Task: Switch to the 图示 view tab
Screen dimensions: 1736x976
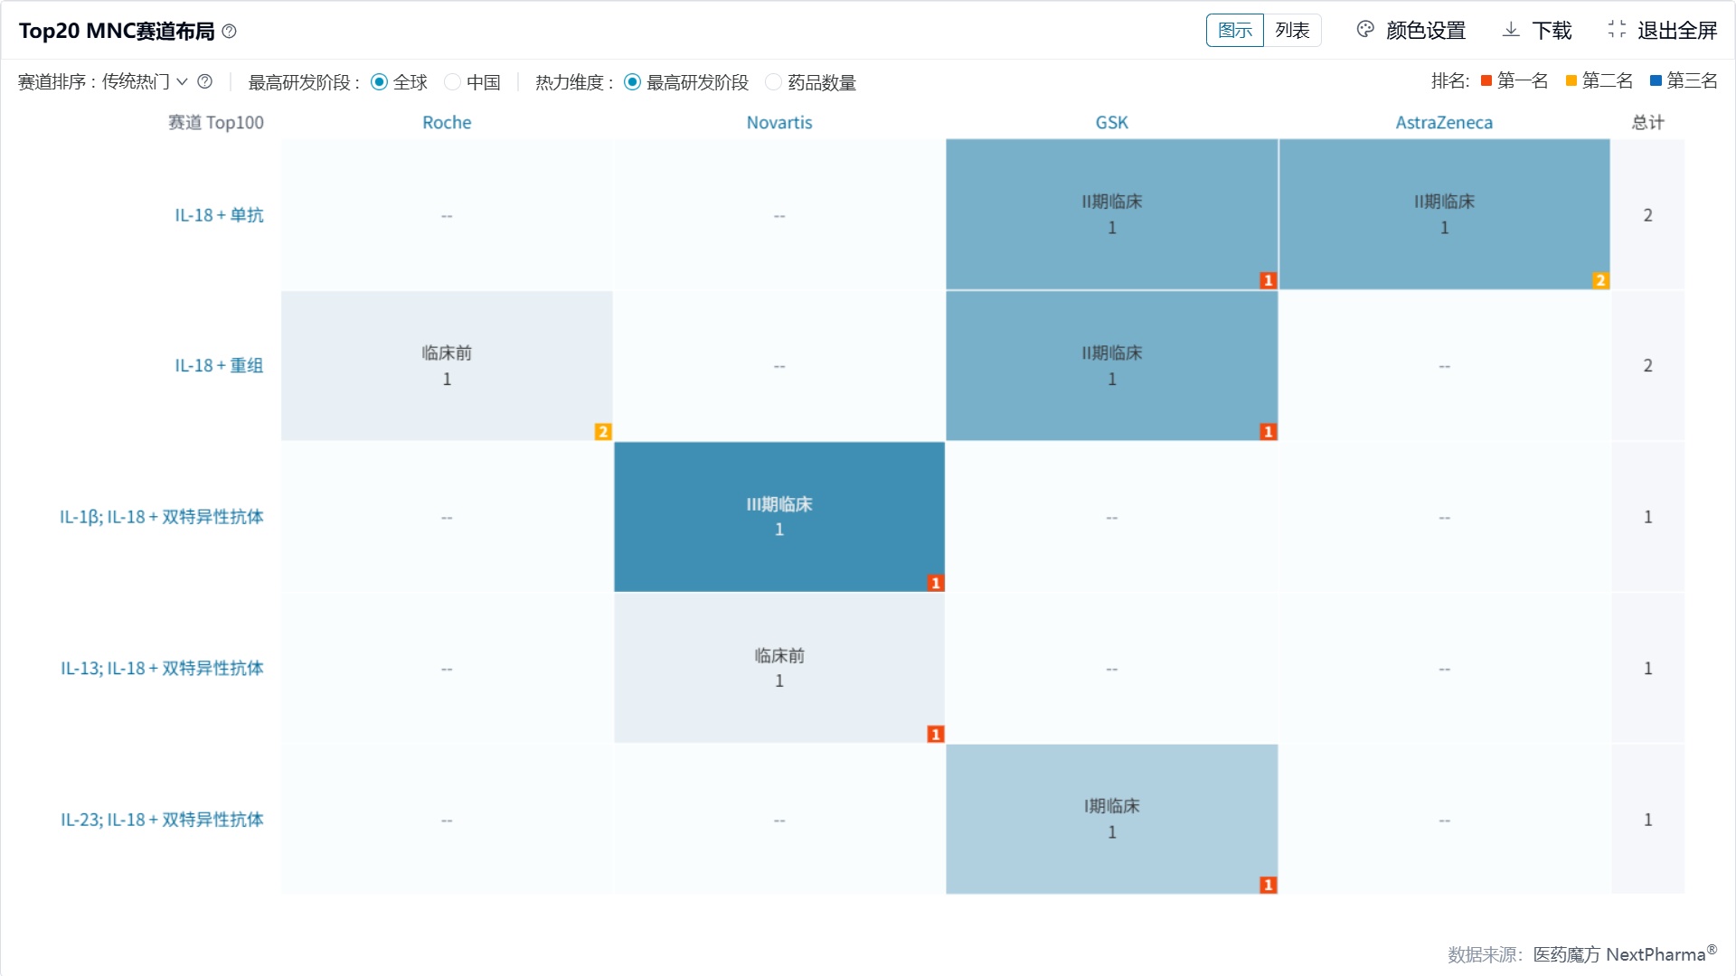Action: (x=1235, y=31)
